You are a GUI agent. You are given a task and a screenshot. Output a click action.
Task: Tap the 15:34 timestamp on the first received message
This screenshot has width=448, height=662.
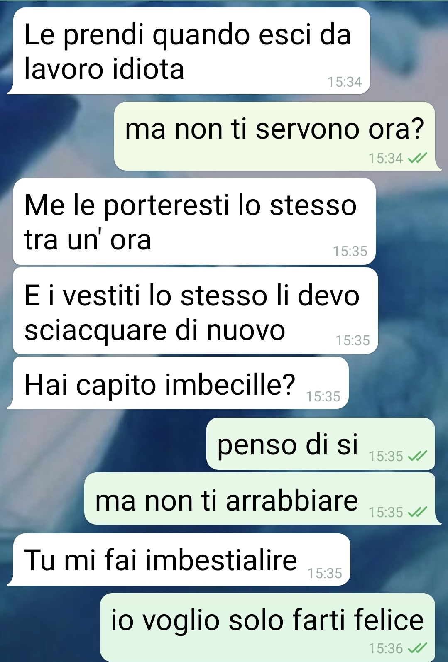(x=345, y=82)
